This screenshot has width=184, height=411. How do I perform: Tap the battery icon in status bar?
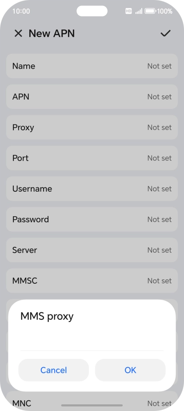click(150, 11)
